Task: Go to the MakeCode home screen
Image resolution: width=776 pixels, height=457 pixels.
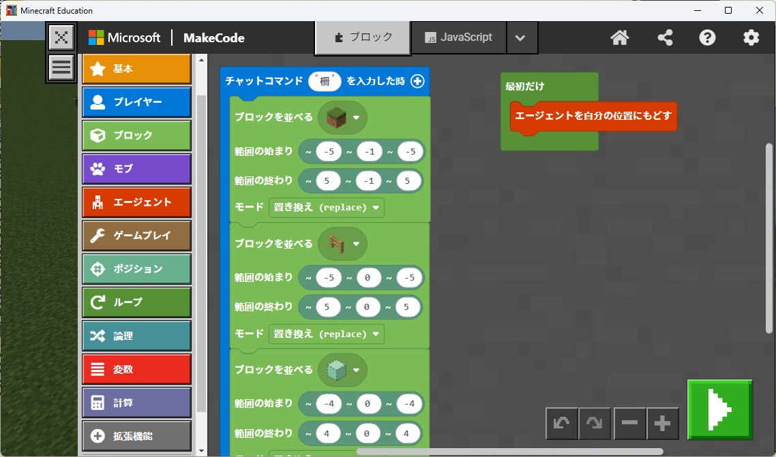Action: [x=620, y=37]
